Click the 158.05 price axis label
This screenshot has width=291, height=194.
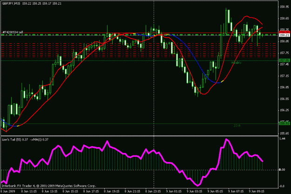[x=284, y=41]
